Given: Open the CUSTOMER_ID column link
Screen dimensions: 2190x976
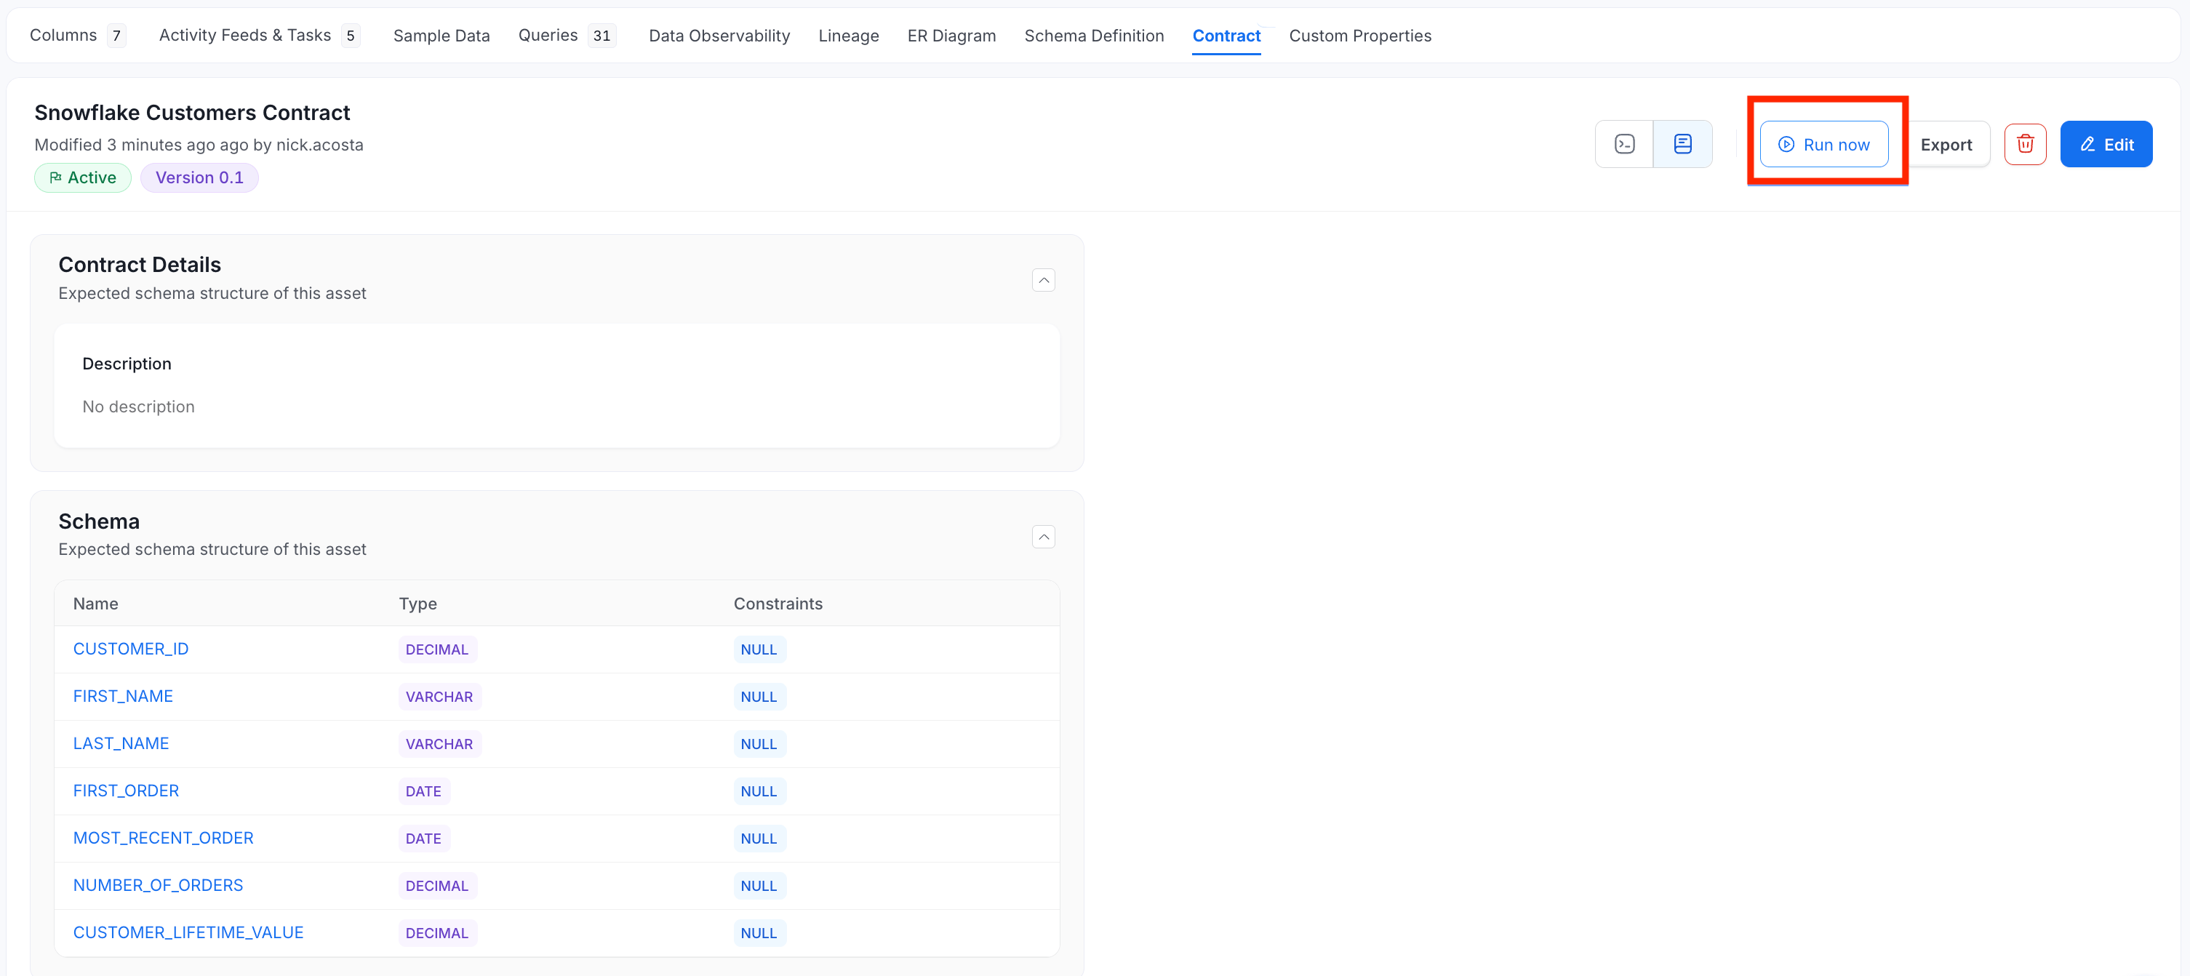Looking at the screenshot, I should [x=131, y=649].
